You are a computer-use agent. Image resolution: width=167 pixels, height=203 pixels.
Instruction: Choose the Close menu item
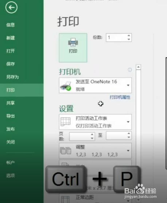click(x=11, y=142)
